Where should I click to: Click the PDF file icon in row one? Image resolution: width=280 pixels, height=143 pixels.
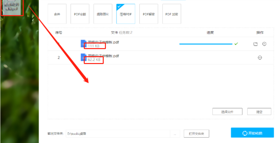pyautogui.click(x=83, y=44)
